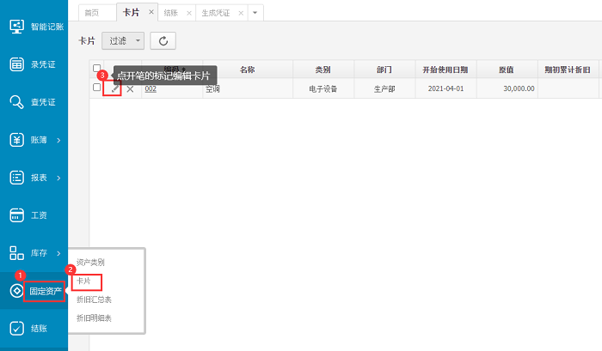
Task: Tick the checkbox for the 002 row
Action: click(x=97, y=88)
